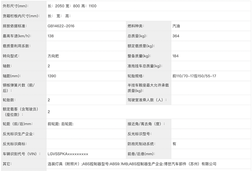Select the max speed value 138
Screen dimensions: 252x171
pos(51,36)
